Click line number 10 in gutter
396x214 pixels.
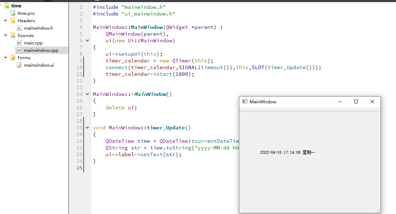tap(79, 67)
